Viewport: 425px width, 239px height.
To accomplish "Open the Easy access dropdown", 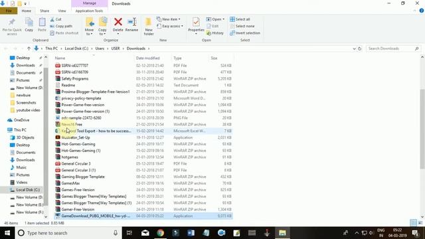I will 170,27.
